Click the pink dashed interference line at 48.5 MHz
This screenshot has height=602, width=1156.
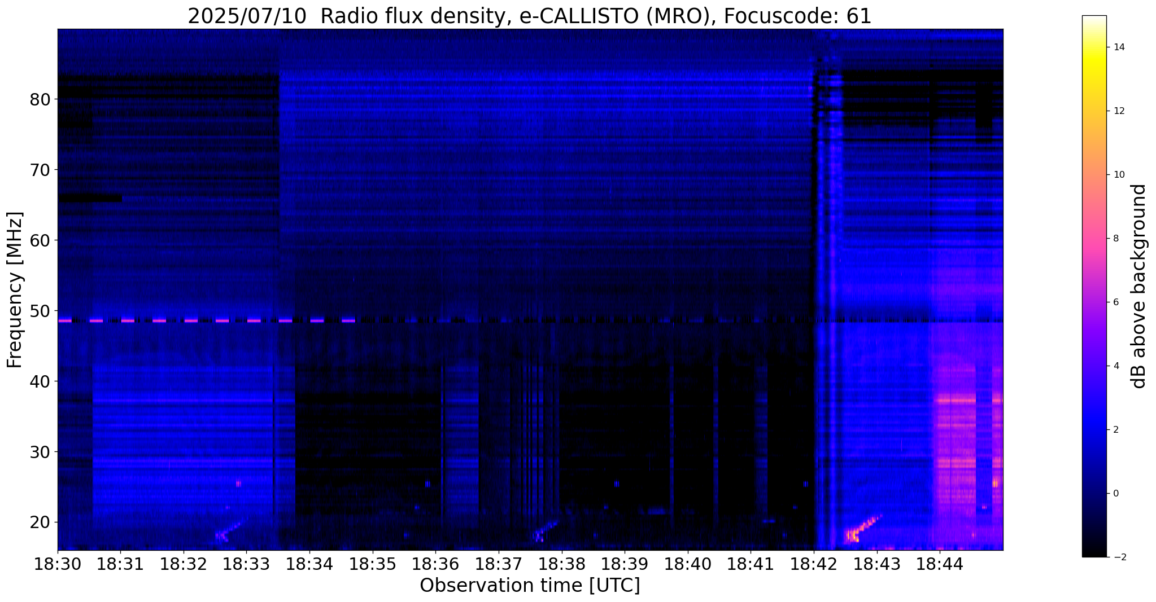207,320
